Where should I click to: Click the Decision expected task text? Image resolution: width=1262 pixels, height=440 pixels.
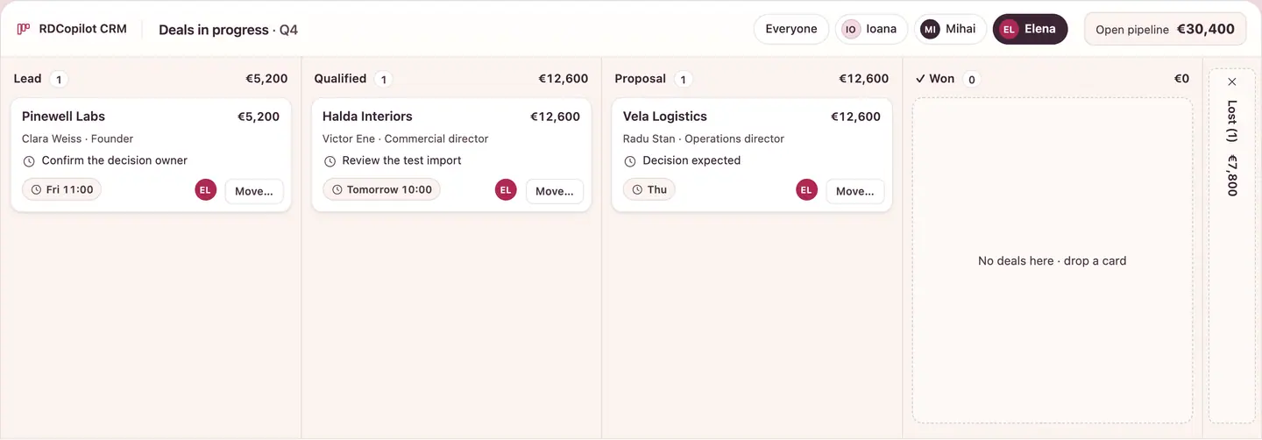coord(691,160)
